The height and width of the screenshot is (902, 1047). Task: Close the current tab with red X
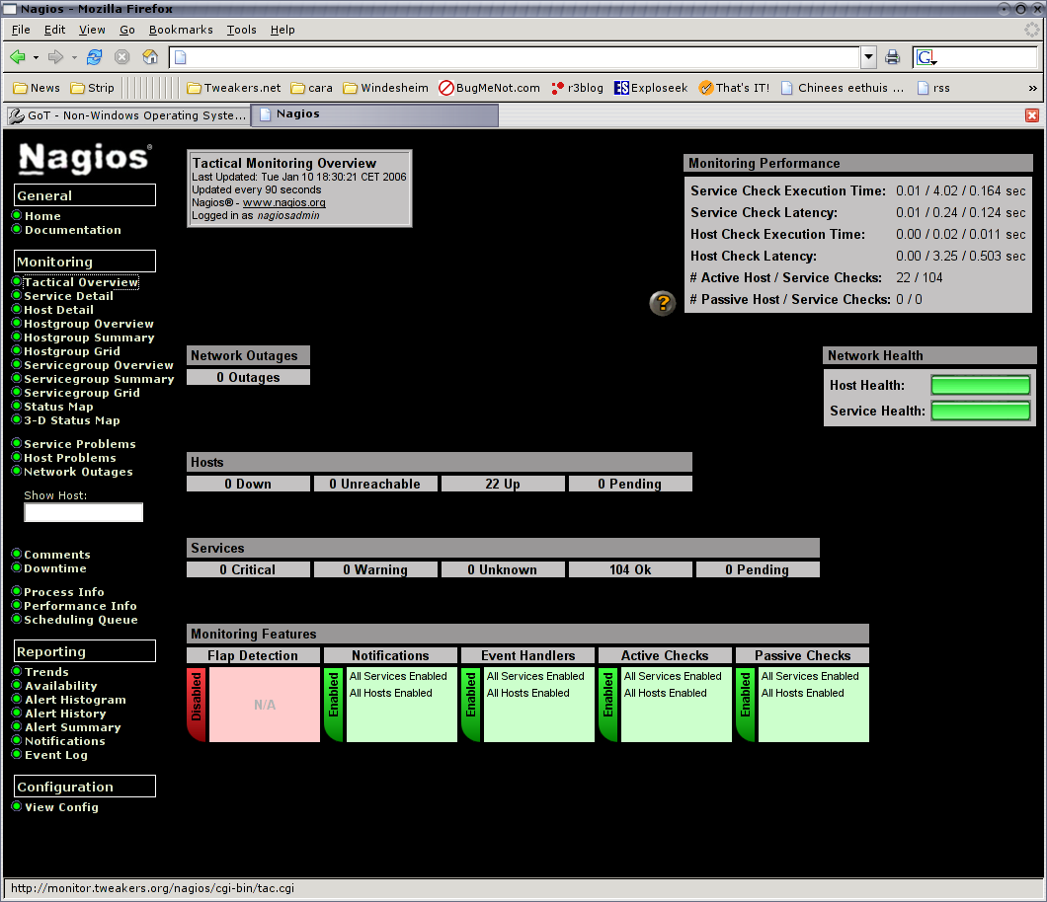pos(1031,115)
